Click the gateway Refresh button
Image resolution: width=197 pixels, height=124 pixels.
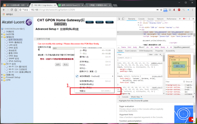99,22
